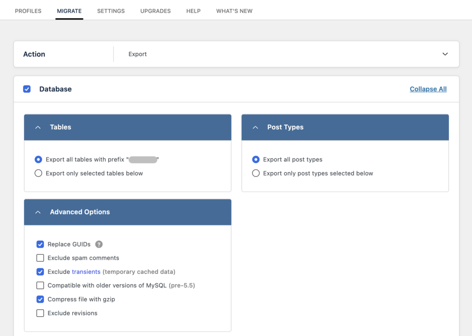Uncheck Replace GUIDs option
The image size is (472, 336).
[x=40, y=244]
